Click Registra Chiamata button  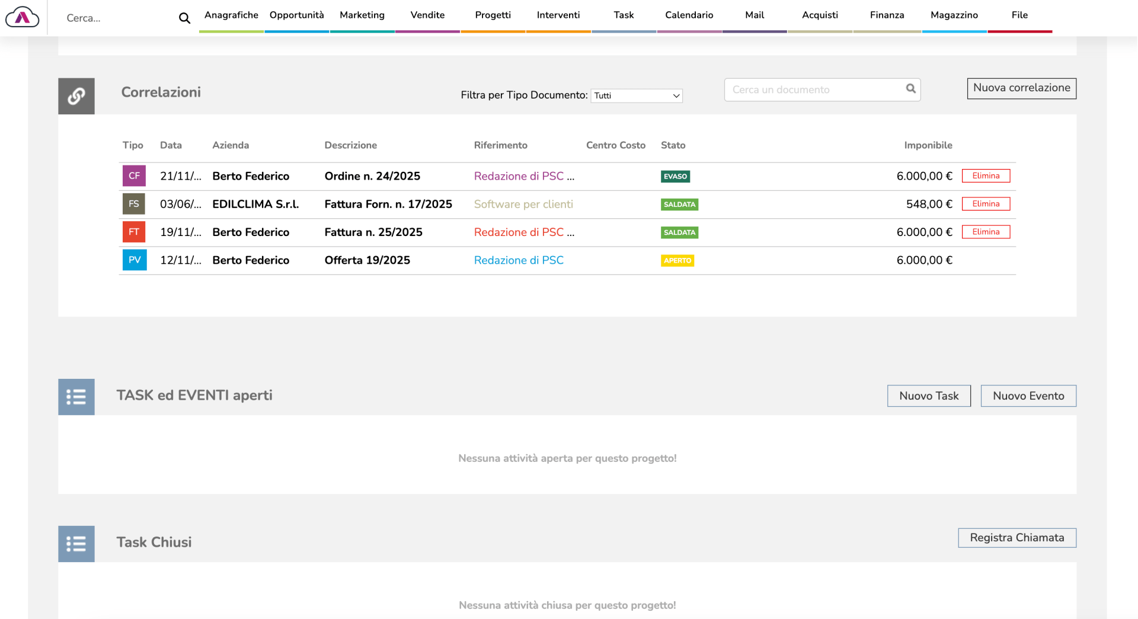coord(1016,538)
